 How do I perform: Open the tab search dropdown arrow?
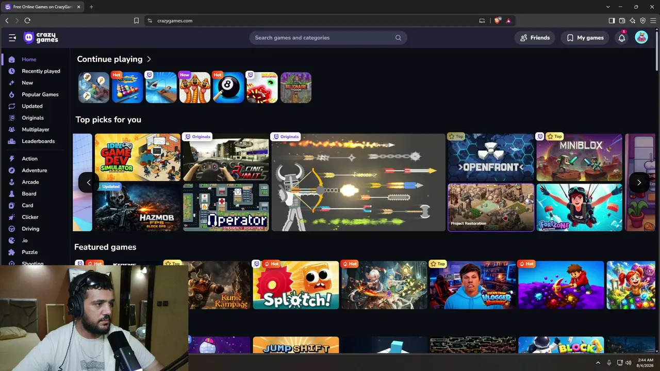tap(608, 7)
